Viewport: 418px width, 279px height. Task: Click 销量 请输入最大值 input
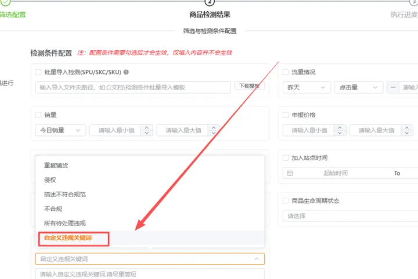click(x=183, y=130)
